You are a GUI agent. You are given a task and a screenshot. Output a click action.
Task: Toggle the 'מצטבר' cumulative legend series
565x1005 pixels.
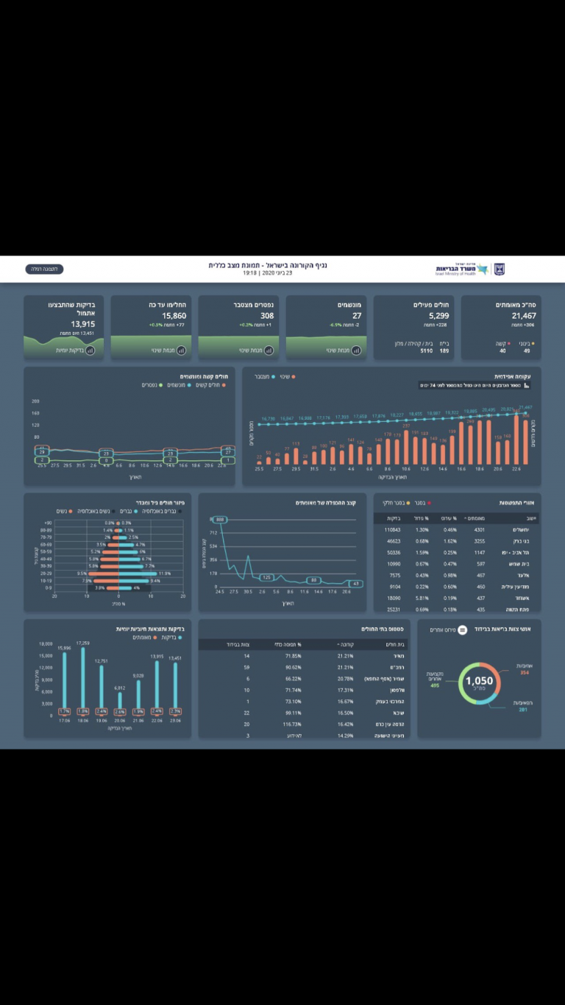pyautogui.click(x=263, y=376)
